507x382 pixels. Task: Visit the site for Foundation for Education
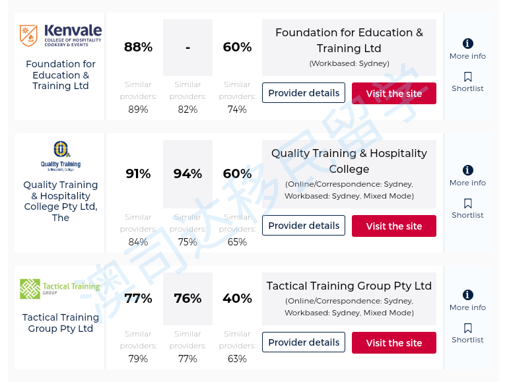(x=394, y=94)
